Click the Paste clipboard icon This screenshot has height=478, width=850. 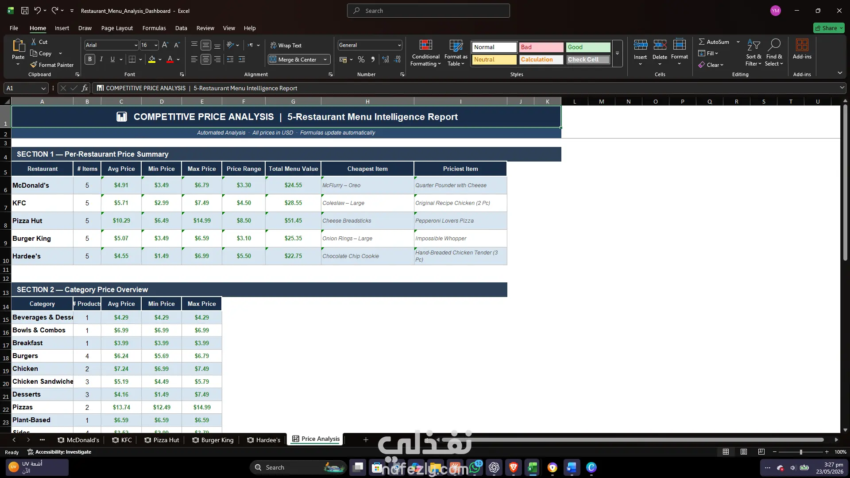point(18,46)
